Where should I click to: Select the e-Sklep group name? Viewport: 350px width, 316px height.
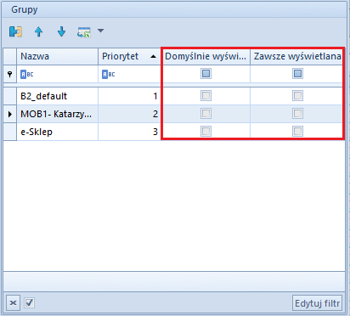tap(37, 132)
